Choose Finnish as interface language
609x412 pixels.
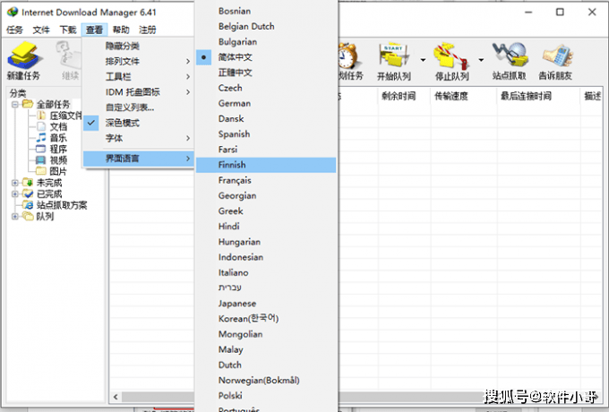266,165
